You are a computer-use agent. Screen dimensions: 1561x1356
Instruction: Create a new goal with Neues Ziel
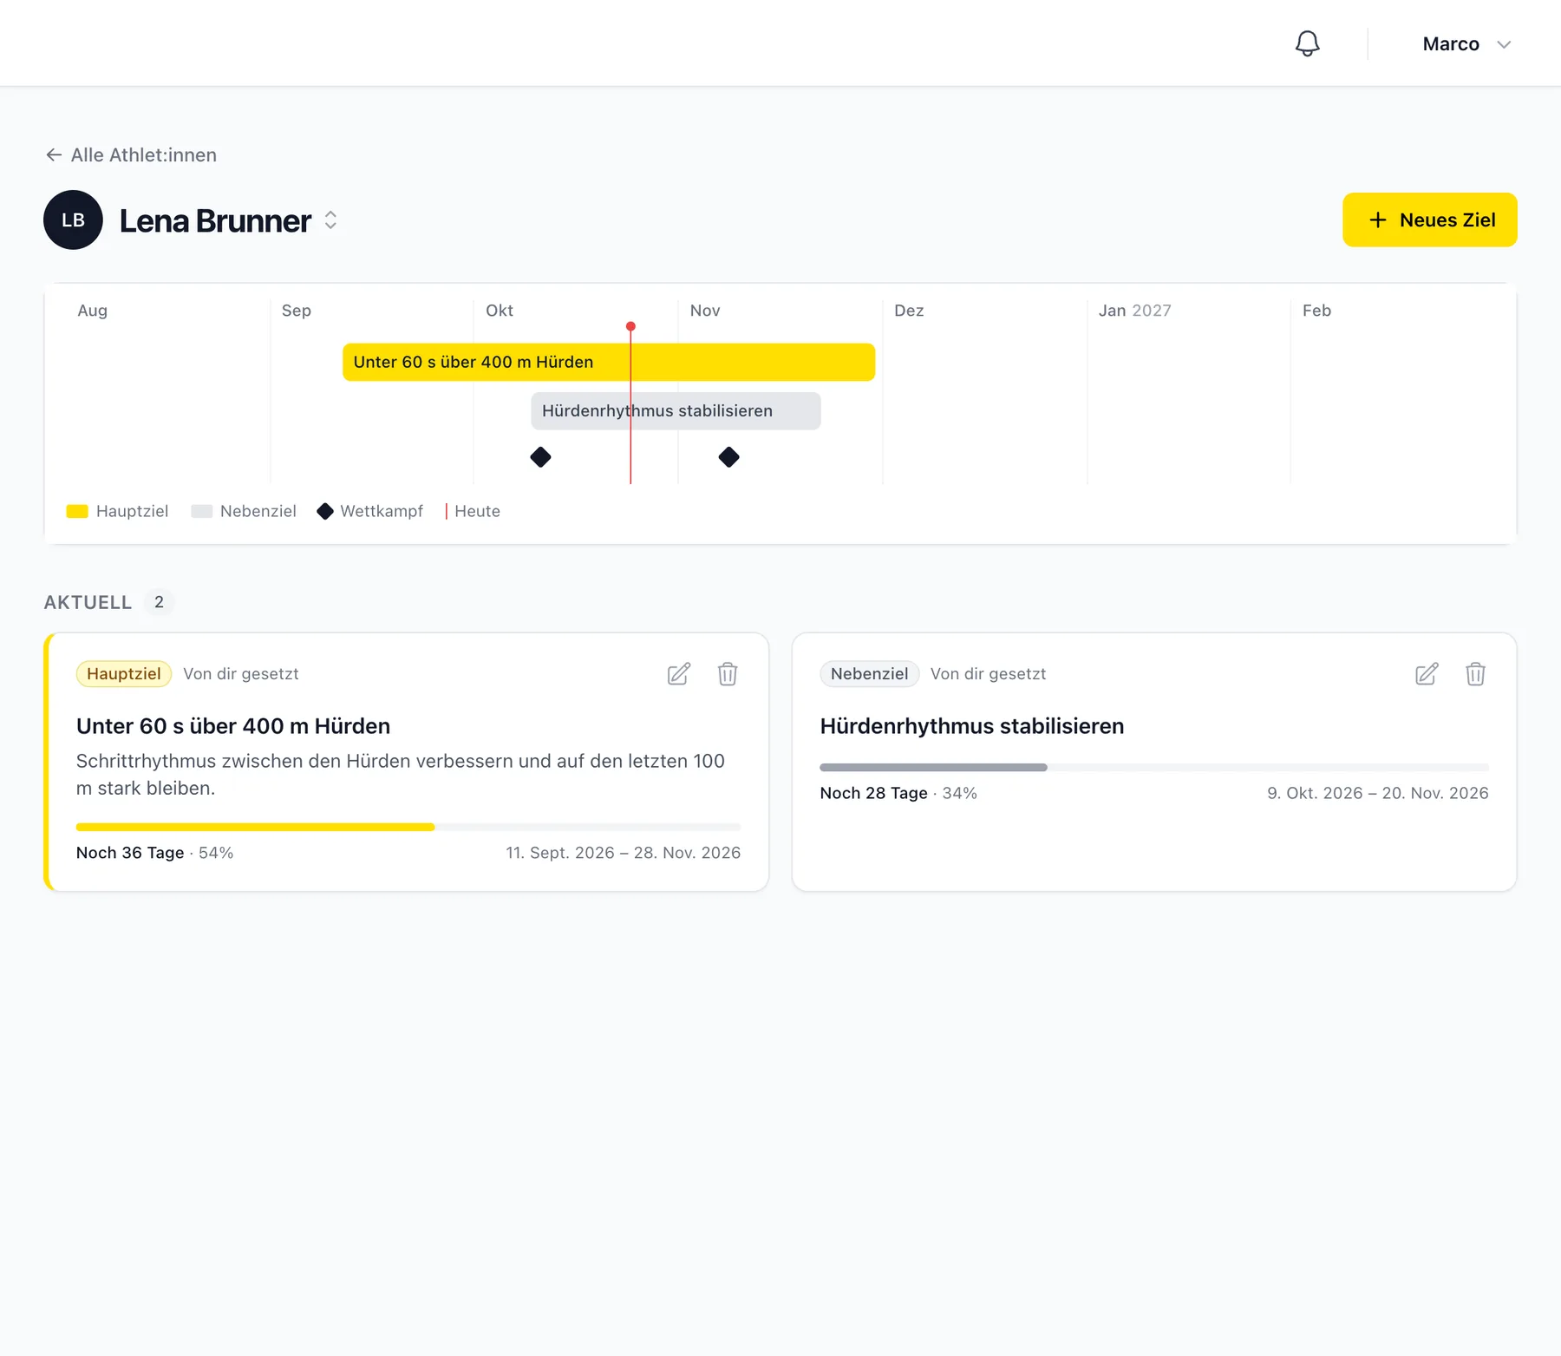pos(1429,219)
